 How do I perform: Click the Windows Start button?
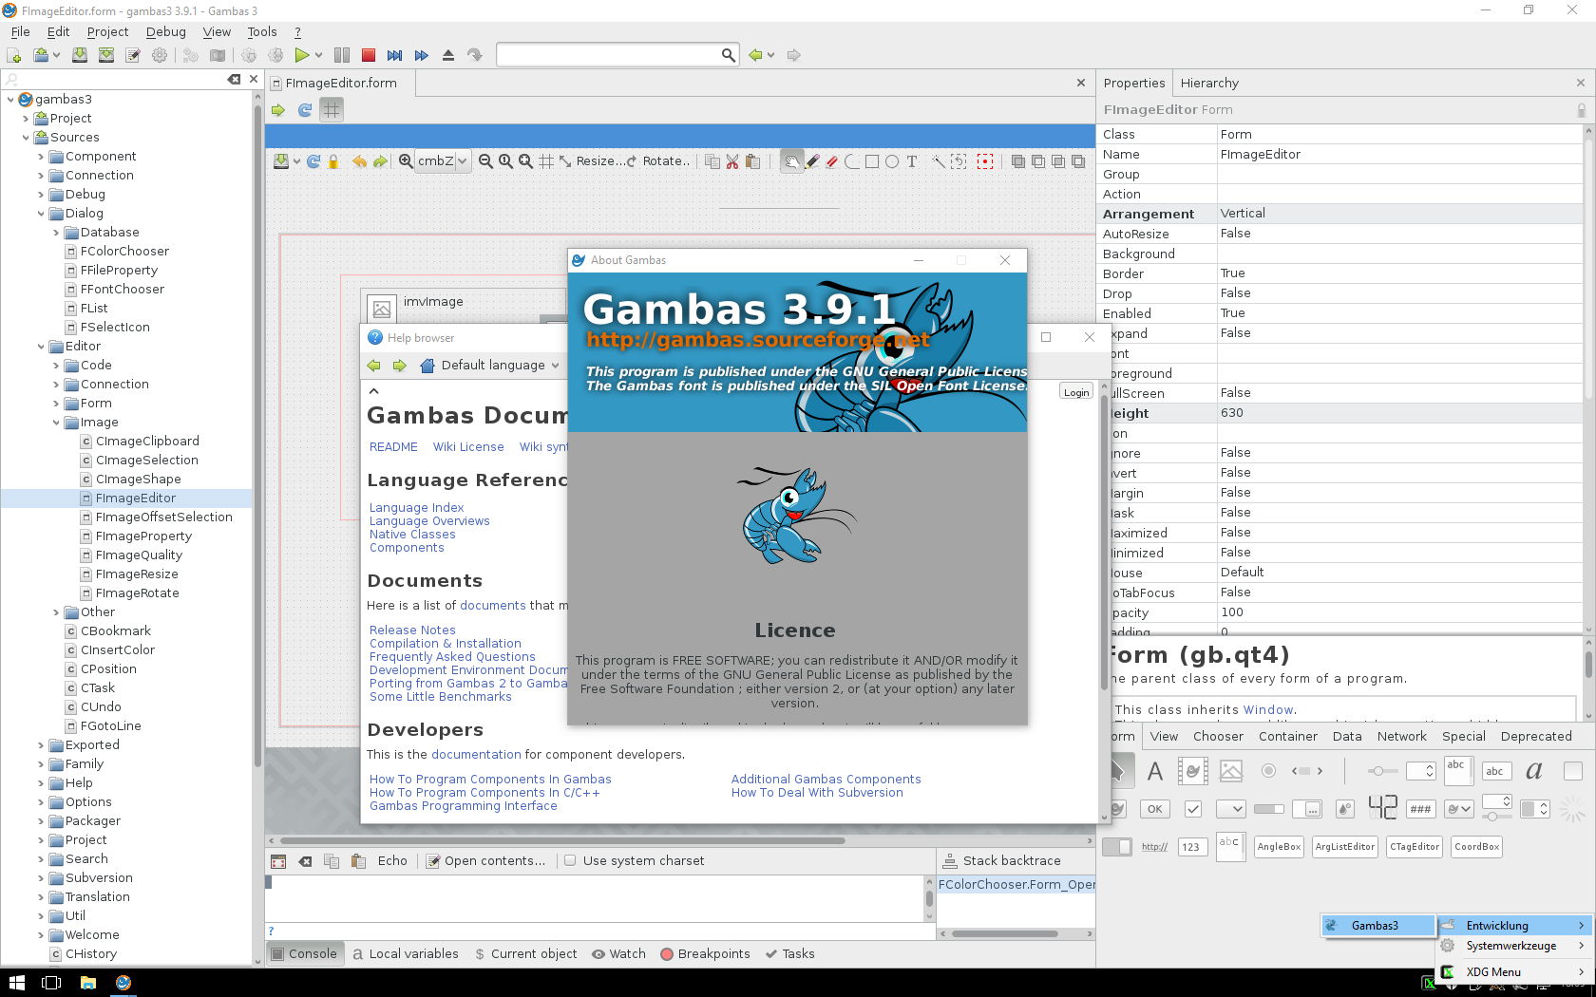tap(15, 983)
